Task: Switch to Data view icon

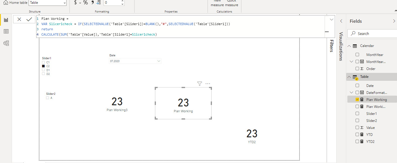Action: [x=6, y=31]
